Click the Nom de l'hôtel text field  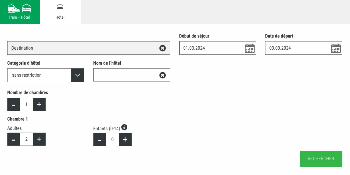click(x=125, y=75)
